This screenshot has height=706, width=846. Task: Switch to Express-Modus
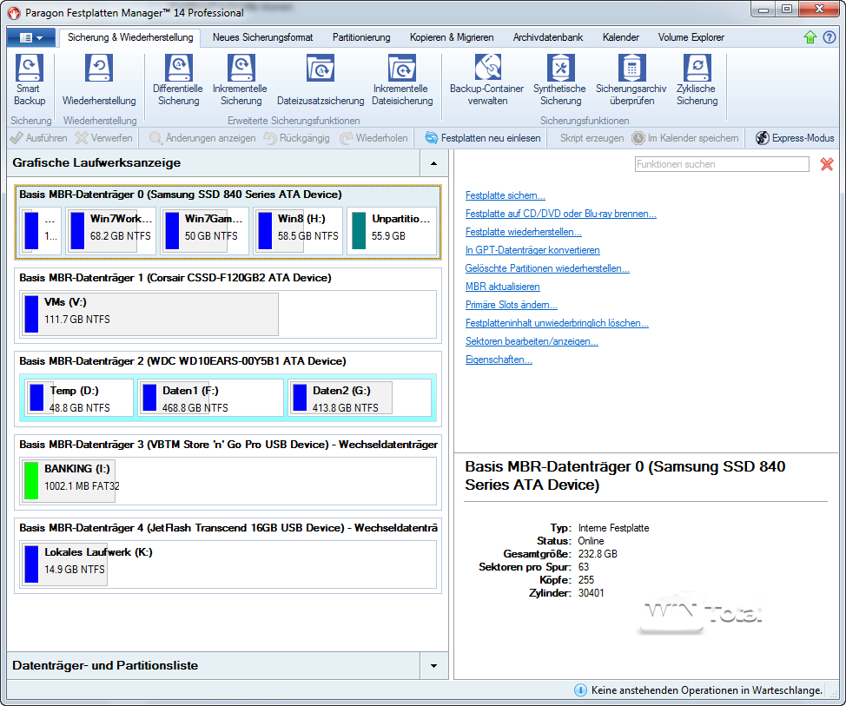coord(795,138)
